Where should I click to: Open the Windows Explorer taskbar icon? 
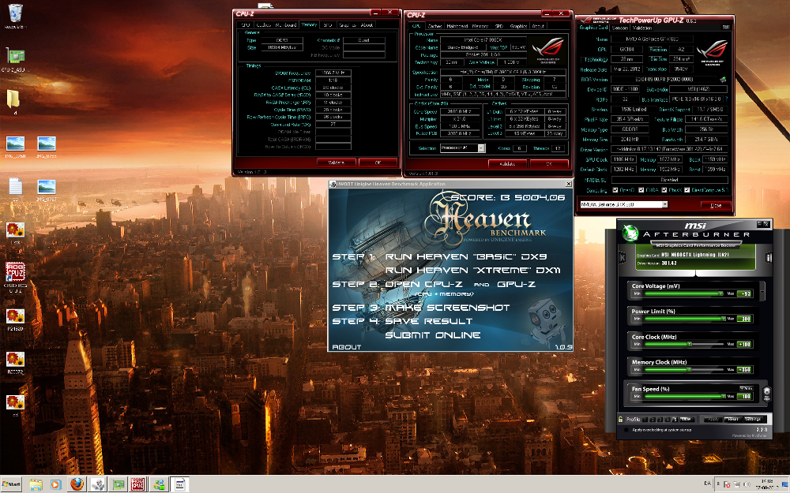coord(36,484)
